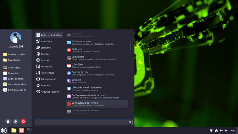
Task: Select the Administração category
Action: 49,79
